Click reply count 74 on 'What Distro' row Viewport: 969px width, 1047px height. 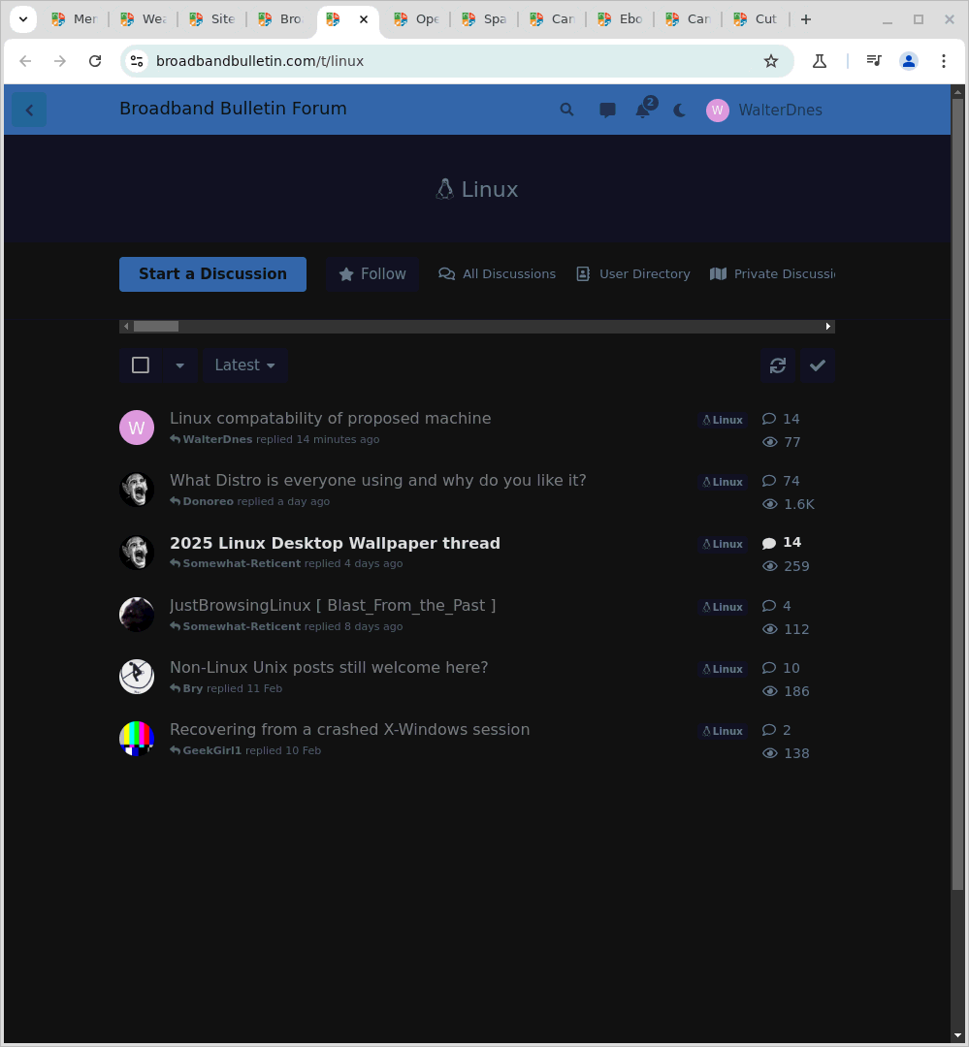pyautogui.click(x=781, y=481)
